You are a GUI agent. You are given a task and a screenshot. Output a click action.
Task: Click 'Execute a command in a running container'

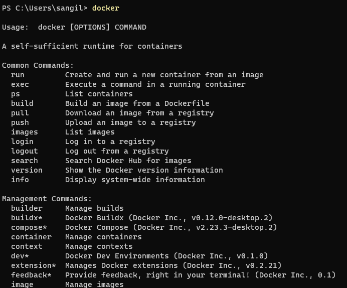tap(155, 84)
